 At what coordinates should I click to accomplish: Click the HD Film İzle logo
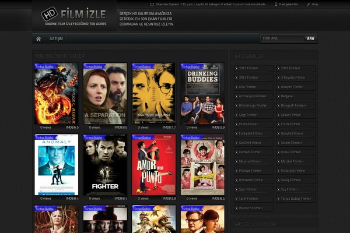point(74,16)
